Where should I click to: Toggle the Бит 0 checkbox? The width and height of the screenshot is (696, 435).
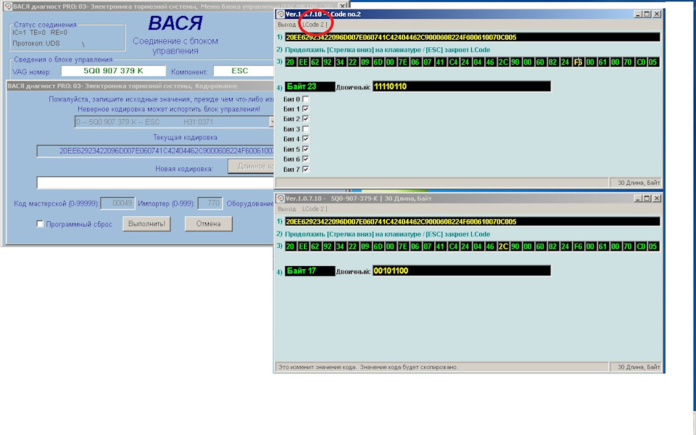tap(305, 99)
